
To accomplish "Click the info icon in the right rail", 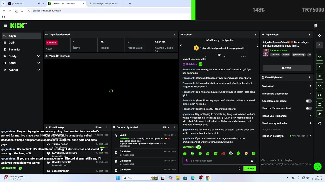I will point(319,36).
